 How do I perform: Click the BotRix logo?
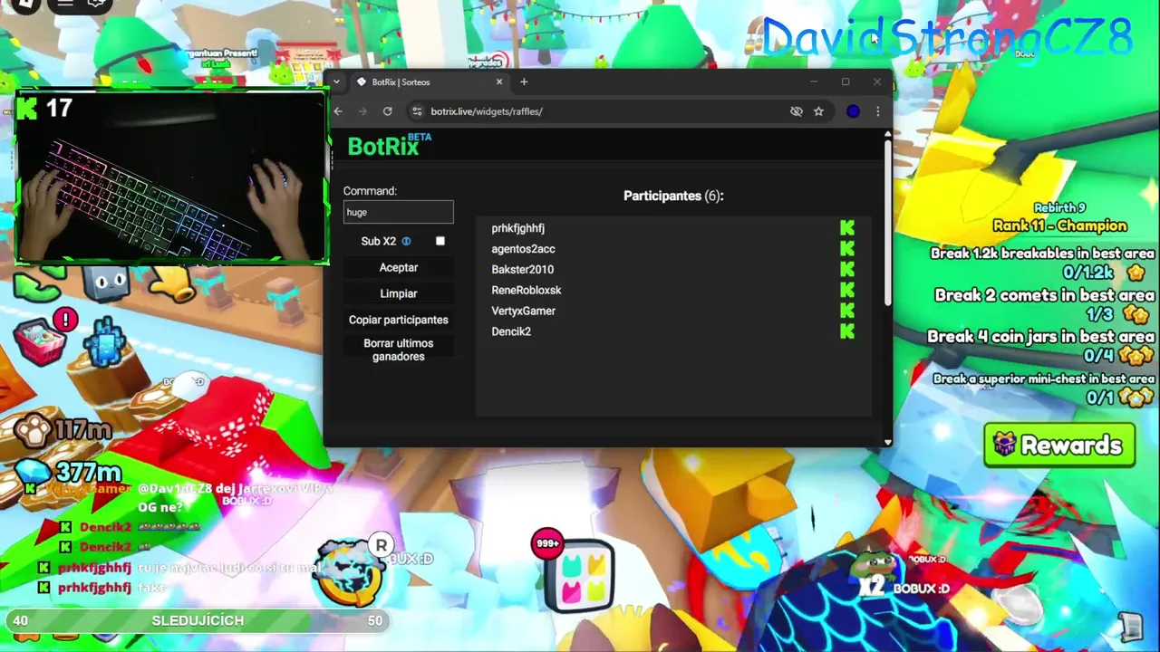click(390, 146)
